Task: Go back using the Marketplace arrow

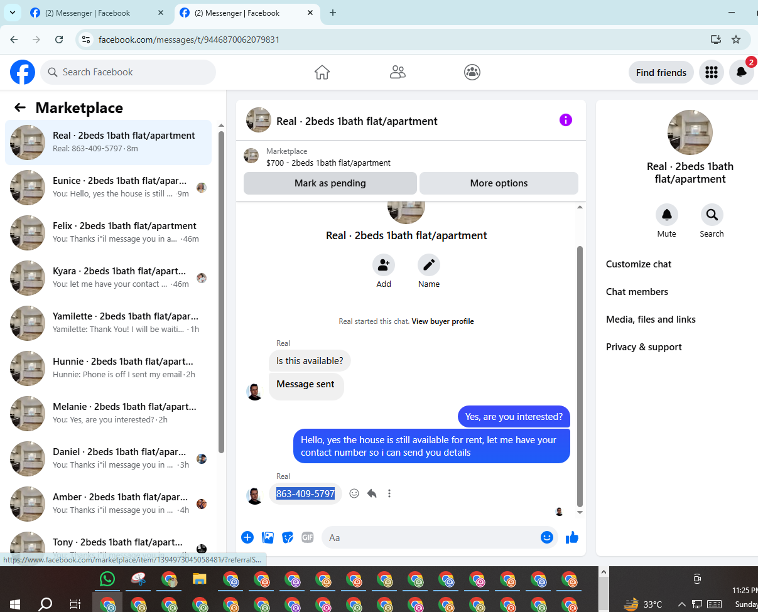Action: (x=20, y=107)
